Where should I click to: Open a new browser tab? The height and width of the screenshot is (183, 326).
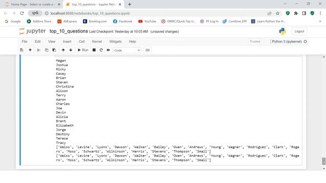click(129, 5)
